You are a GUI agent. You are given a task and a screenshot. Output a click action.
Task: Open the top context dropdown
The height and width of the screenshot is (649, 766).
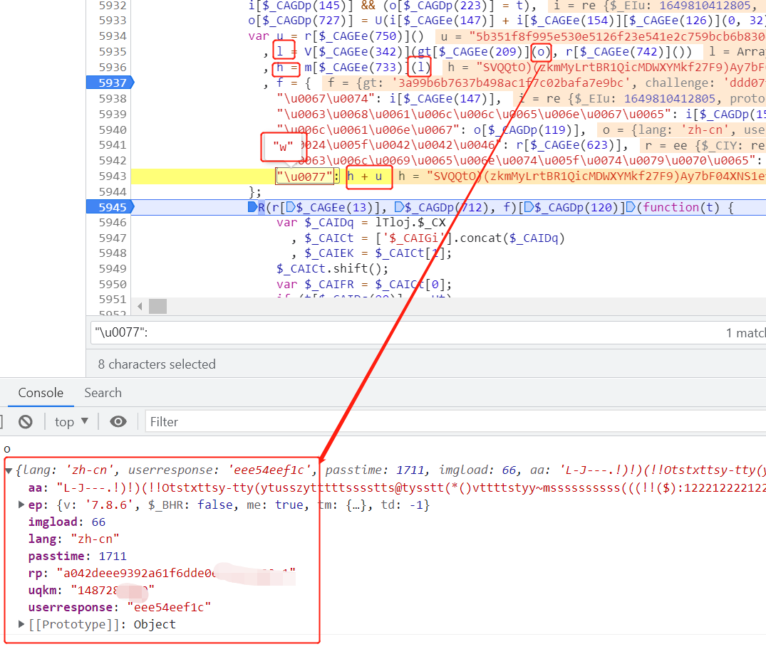point(71,421)
